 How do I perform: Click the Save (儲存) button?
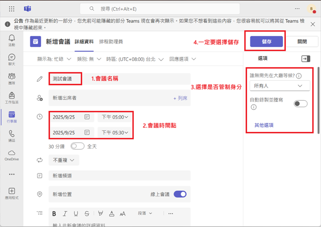[x=267, y=41]
